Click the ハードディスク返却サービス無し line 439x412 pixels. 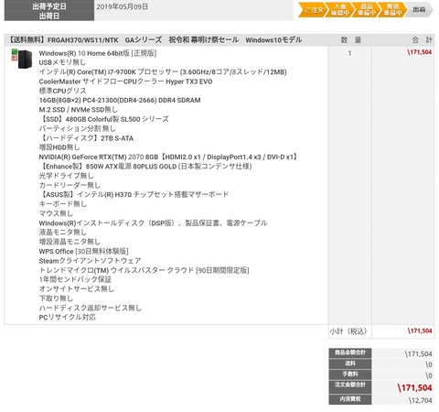click(x=91, y=308)
